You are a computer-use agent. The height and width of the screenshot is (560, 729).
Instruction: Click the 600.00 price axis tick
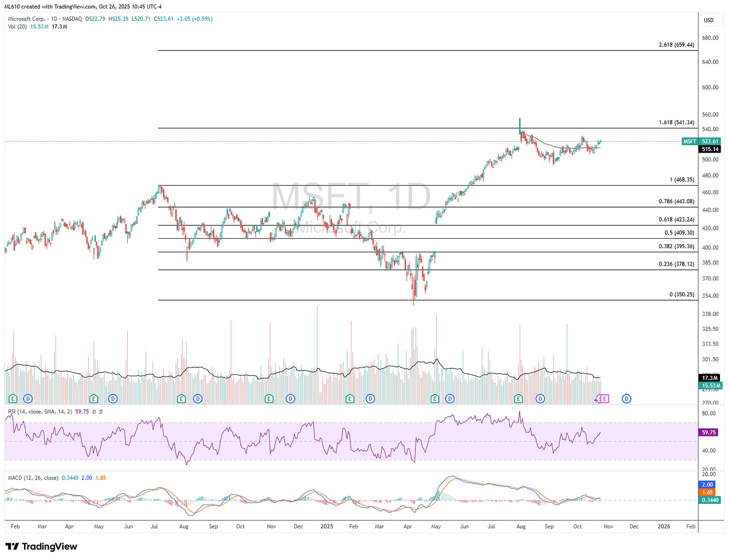pos(710,88)
